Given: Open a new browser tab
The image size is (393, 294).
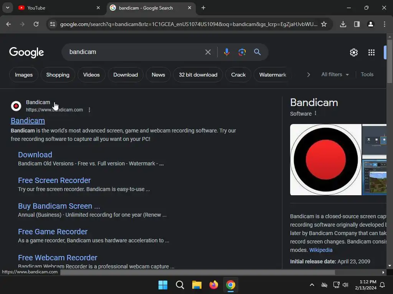Looking at the screenshot, I should (203, 8).
